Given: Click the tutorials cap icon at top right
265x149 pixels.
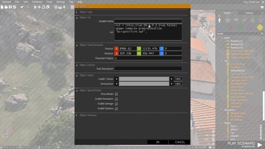Looking at the screenshot, I should point(262,7).
